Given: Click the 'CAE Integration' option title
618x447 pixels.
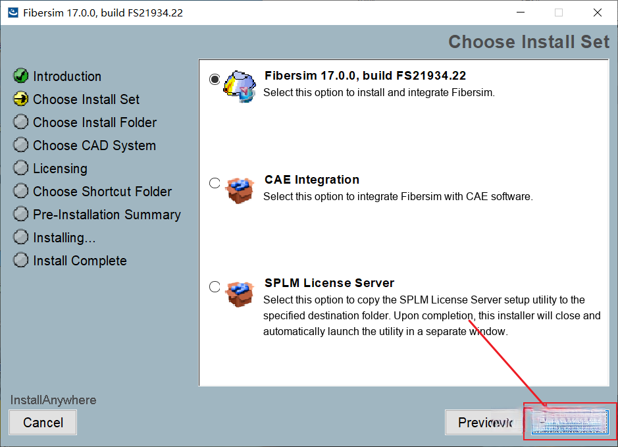Looking at the screenshot, I should click(312, 179).
